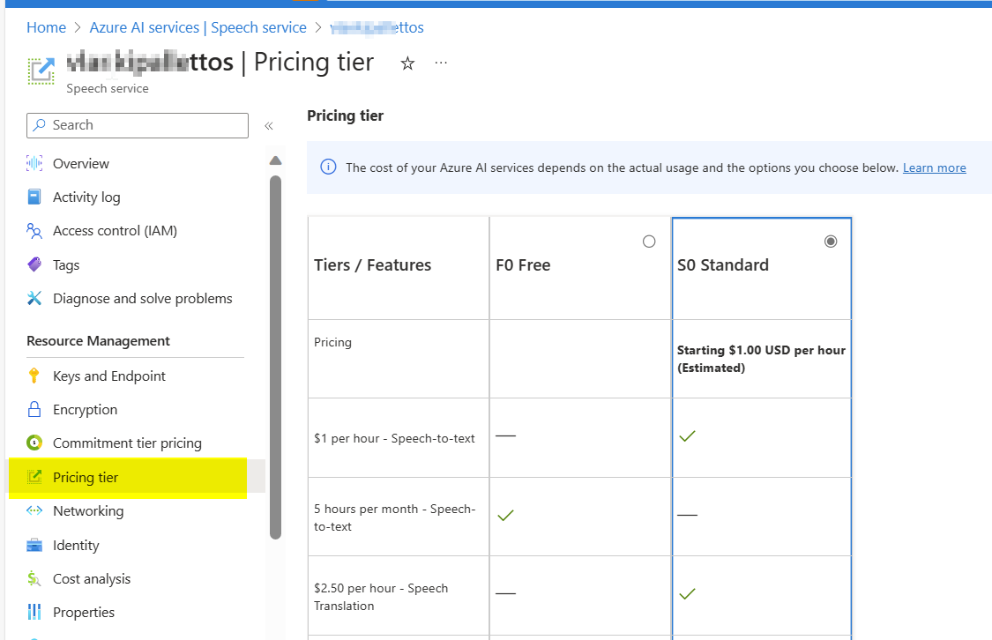992x640 pixels.
Task: Open Cost analysis page
Action: 92,578
